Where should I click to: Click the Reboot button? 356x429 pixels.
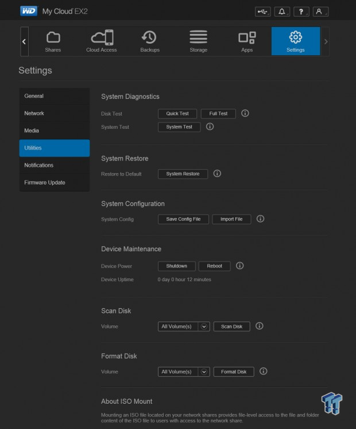tap(215, 266)
